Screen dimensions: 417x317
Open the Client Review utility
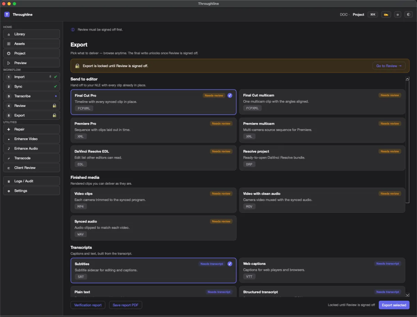(x=32, y=168)
